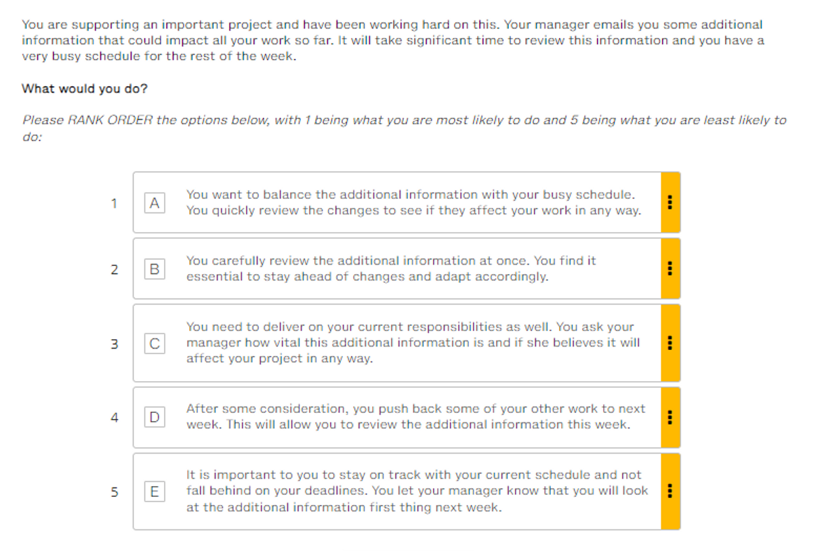Select the card about asking your manager how vital

tap(406, 343)
